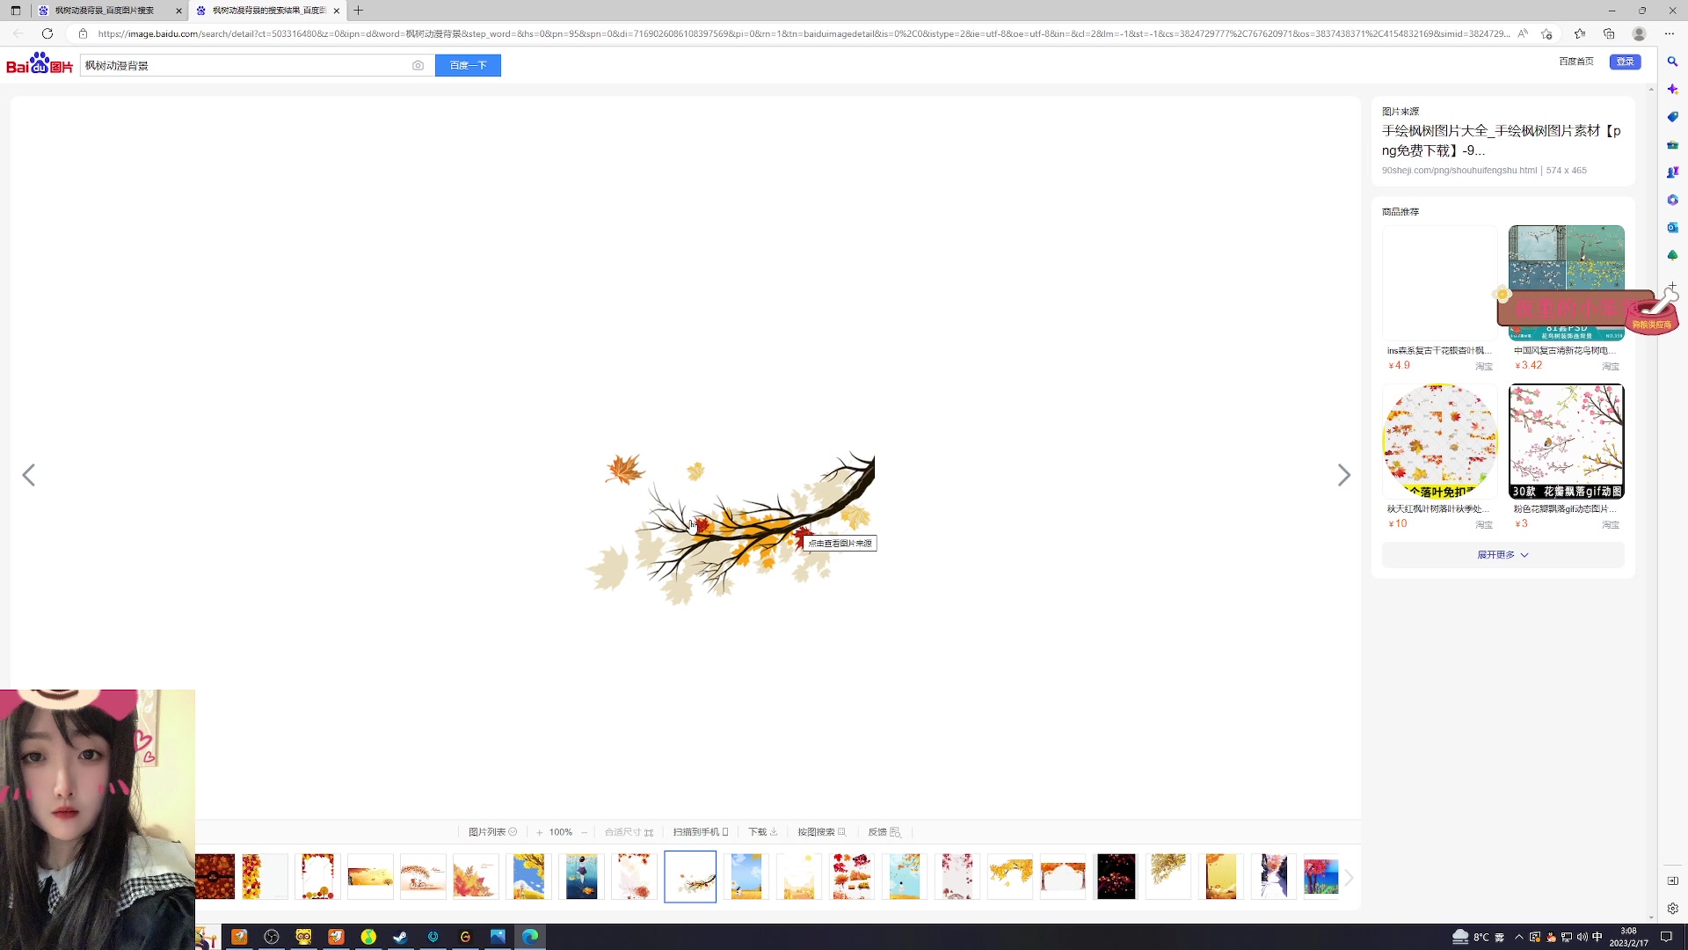Open the tab actions menu button
Viewport: 1688px width, 950px height.
tap(15, 11)
